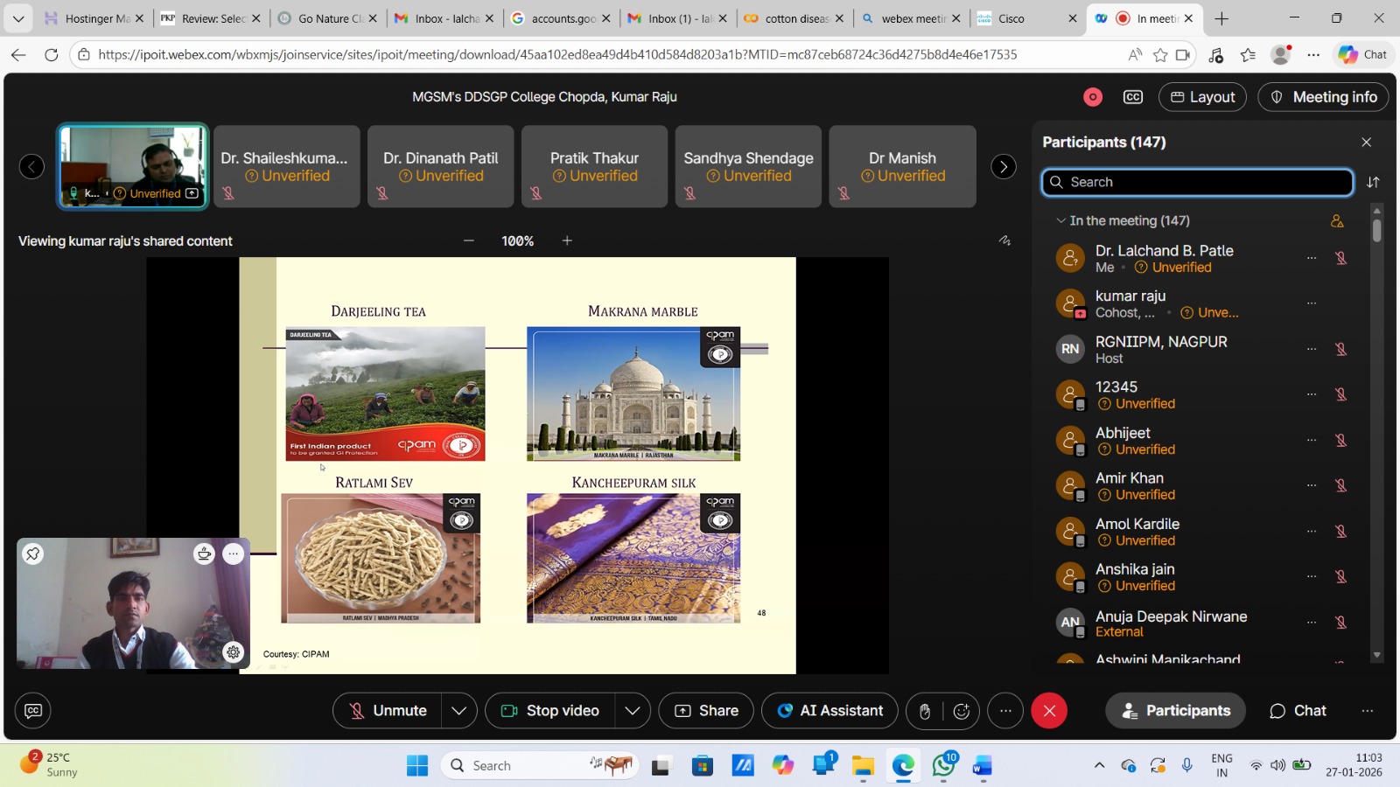Click the red leave meeting button

pyautogui.click(x=1049, y=711)
